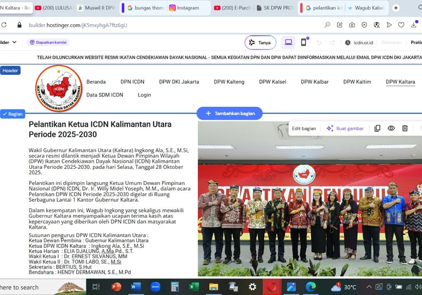The width and height of the screenshot is (422, 295).
Task: Click the group photo of the inauguration
Action: [310, 198]
